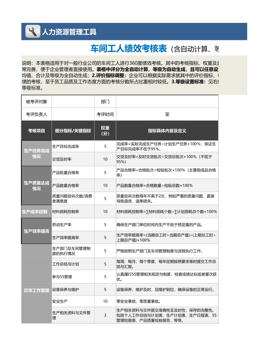
Task: Select the title 人力资源管理工具
Action: (69, 32)
